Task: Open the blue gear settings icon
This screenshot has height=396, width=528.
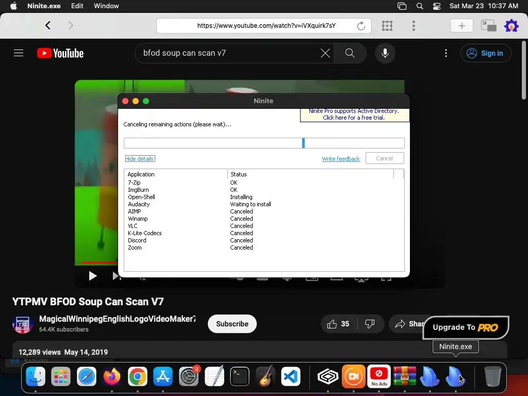Action: [511, 26]
